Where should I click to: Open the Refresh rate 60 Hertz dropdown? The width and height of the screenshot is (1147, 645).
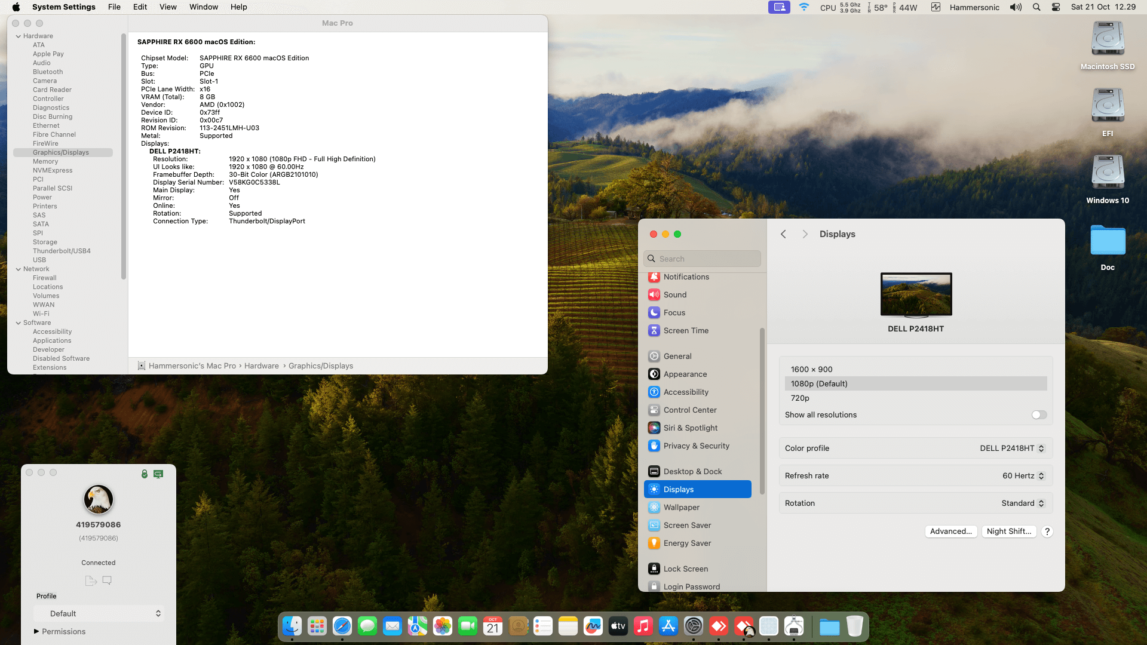[x=1023, y=476]
